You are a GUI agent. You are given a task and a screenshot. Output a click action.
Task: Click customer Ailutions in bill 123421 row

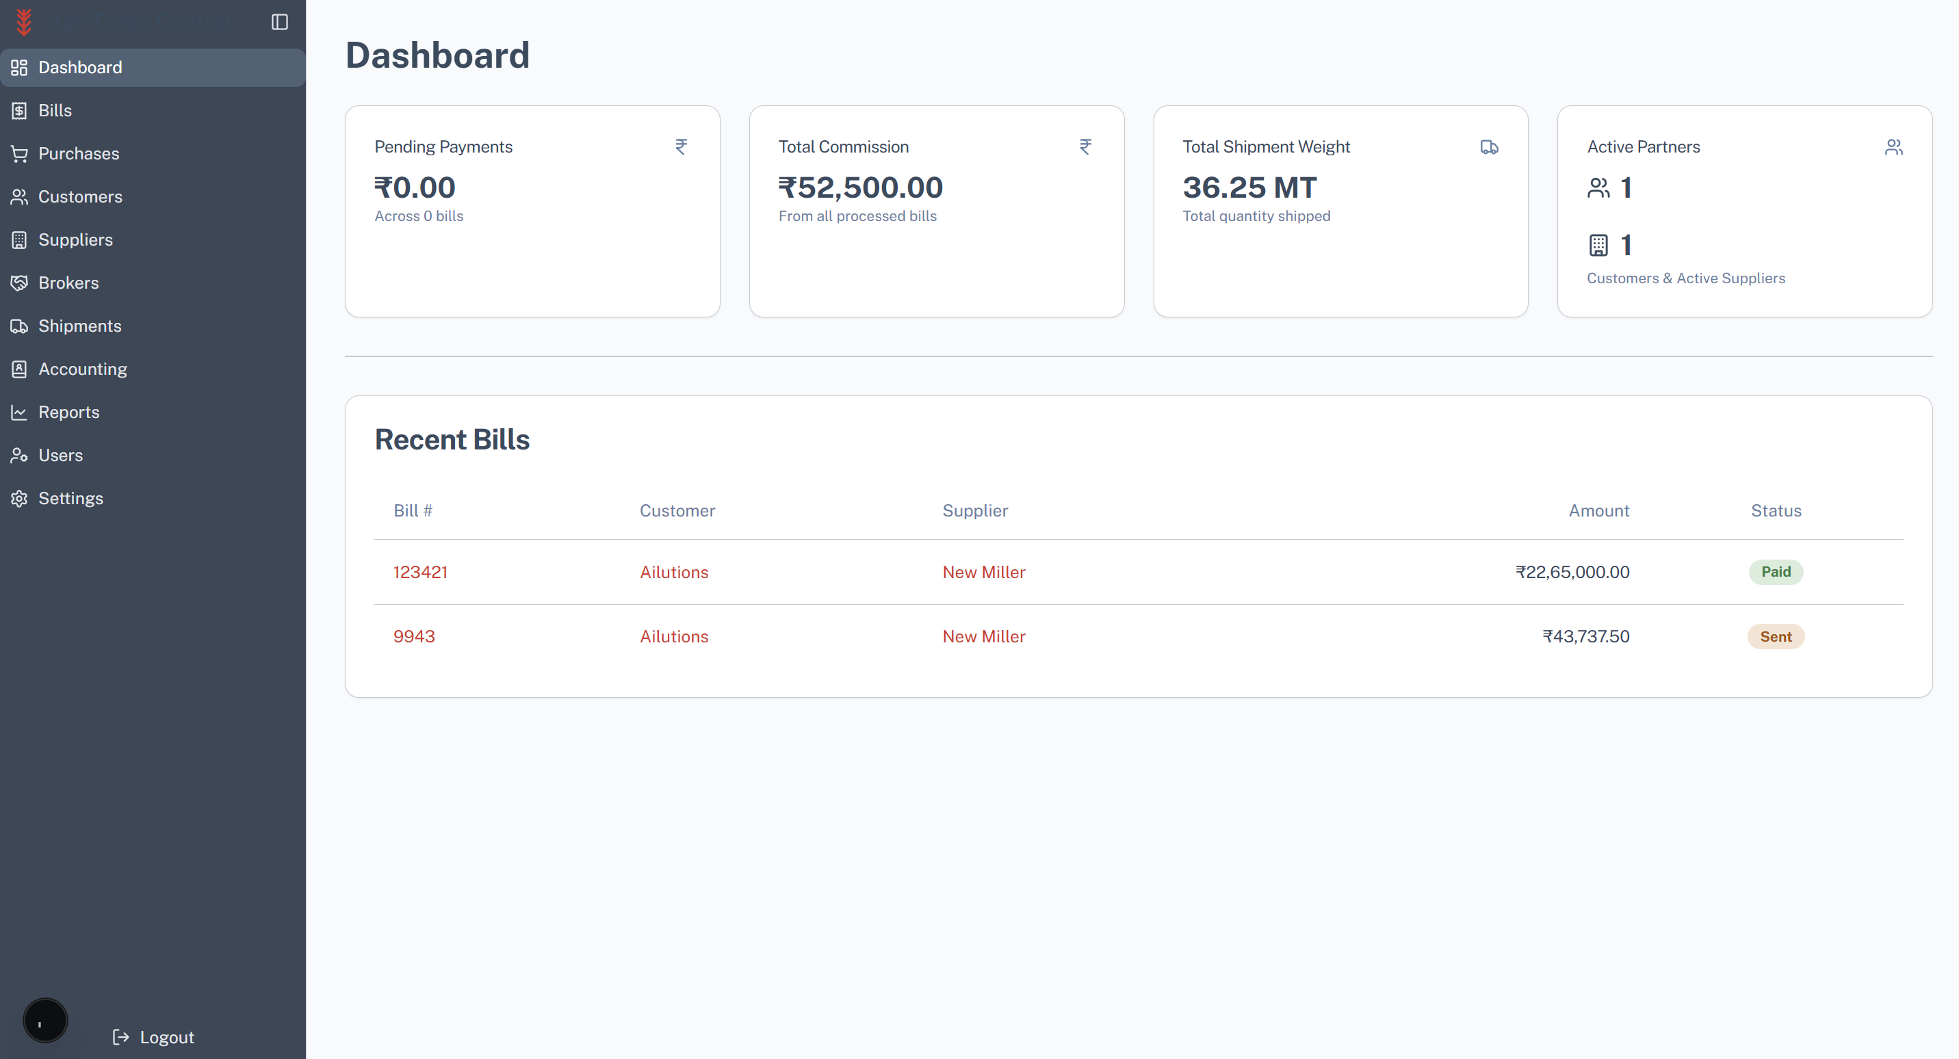coord(674,573)
